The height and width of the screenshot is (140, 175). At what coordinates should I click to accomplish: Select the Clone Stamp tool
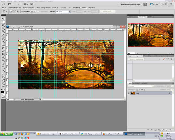click(x=3, y=45)
